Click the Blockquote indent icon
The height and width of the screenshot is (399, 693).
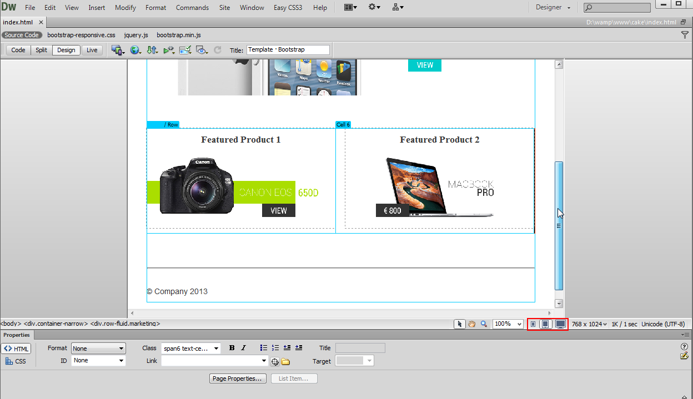click(299, 348)
